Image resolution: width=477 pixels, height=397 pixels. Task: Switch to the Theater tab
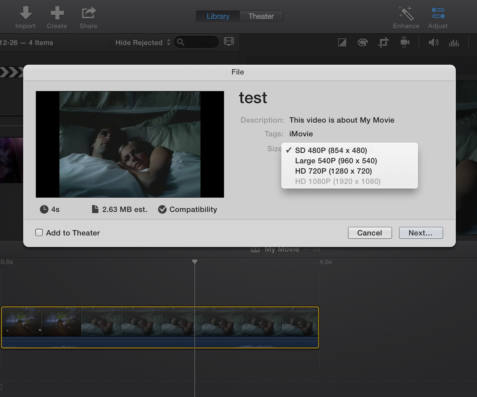261,16
